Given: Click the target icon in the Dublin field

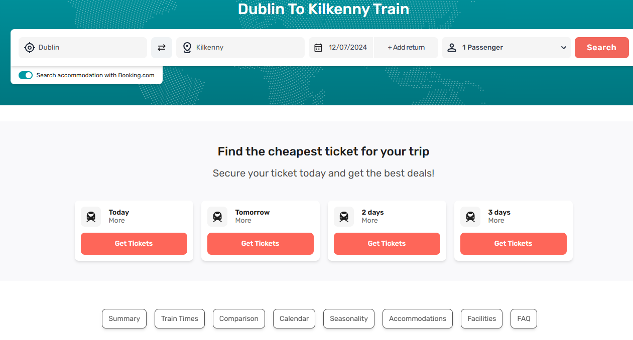Looking at the screenshot, I should (30, 48).
